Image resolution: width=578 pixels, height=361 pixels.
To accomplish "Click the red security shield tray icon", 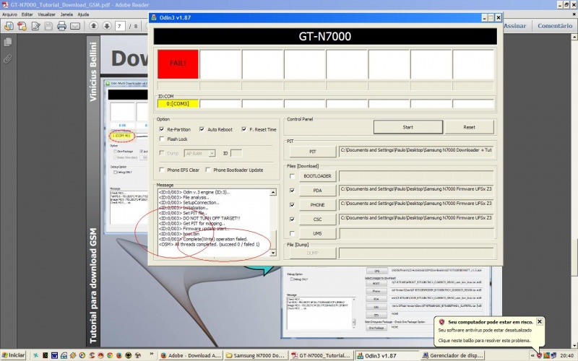I will click(539, 355).
